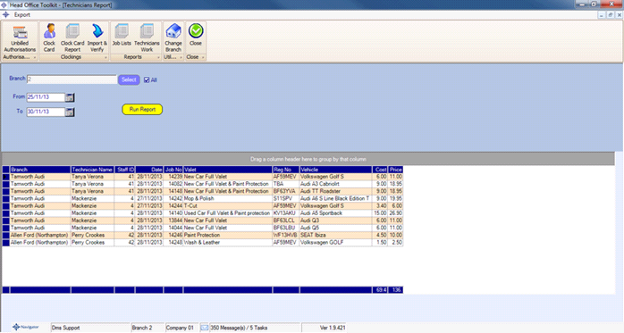Click job number 14140
624x333 pixels.
(x=173, y=213)
